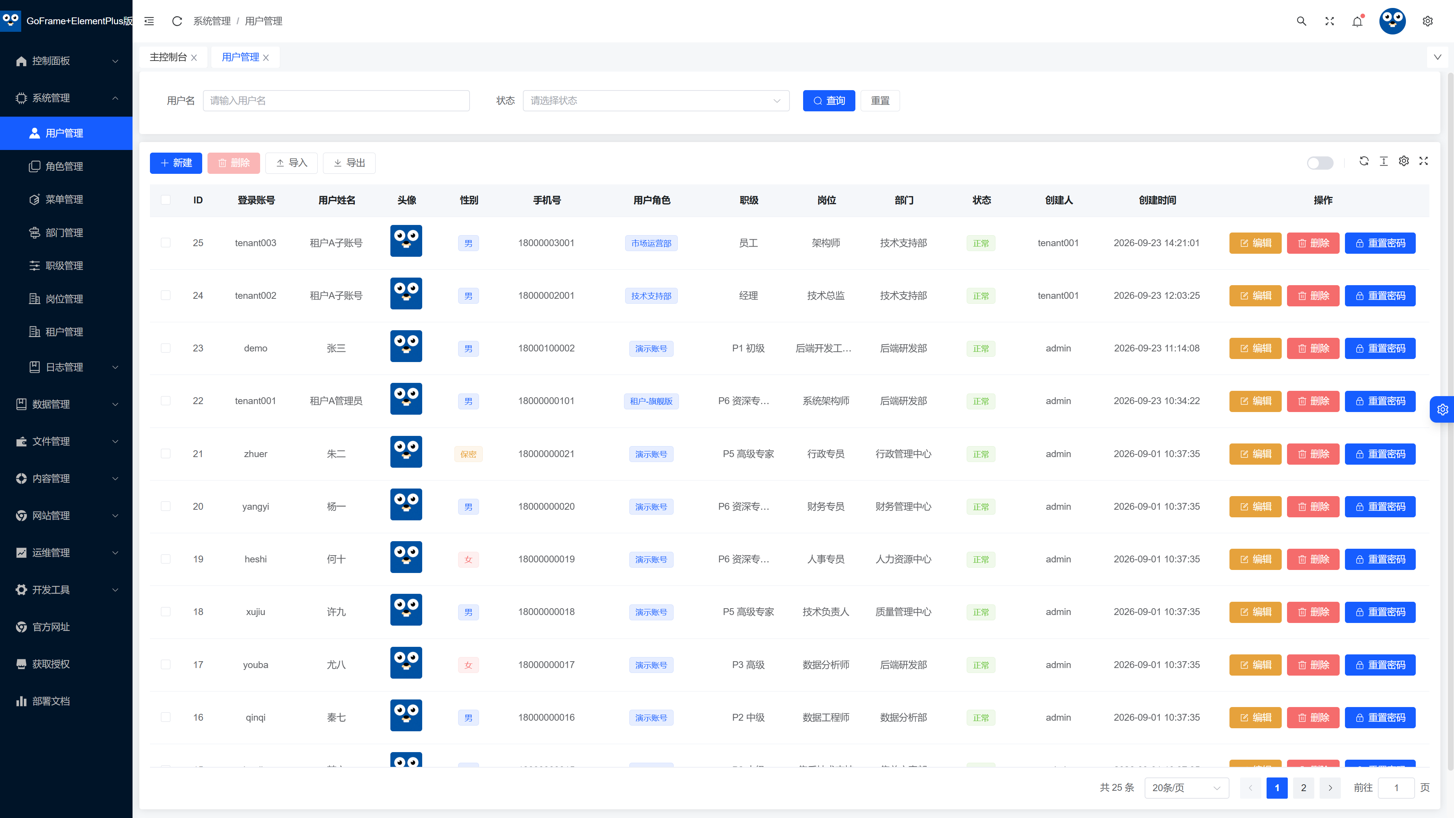Viewport: 1454px width, 818px height.
Task: Expand the 数据管理 sidebar menu
Action: coord(66,404)
